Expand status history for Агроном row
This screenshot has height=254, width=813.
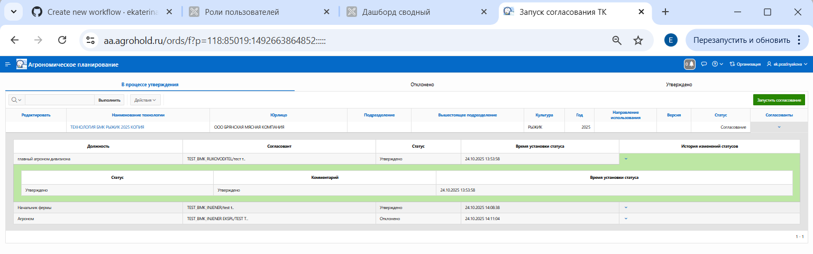(626, 218)
